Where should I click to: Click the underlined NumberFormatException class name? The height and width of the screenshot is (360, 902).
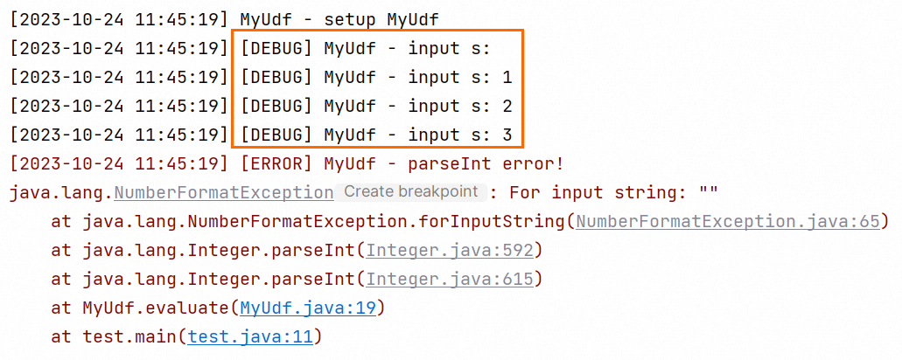pos(224,192)
